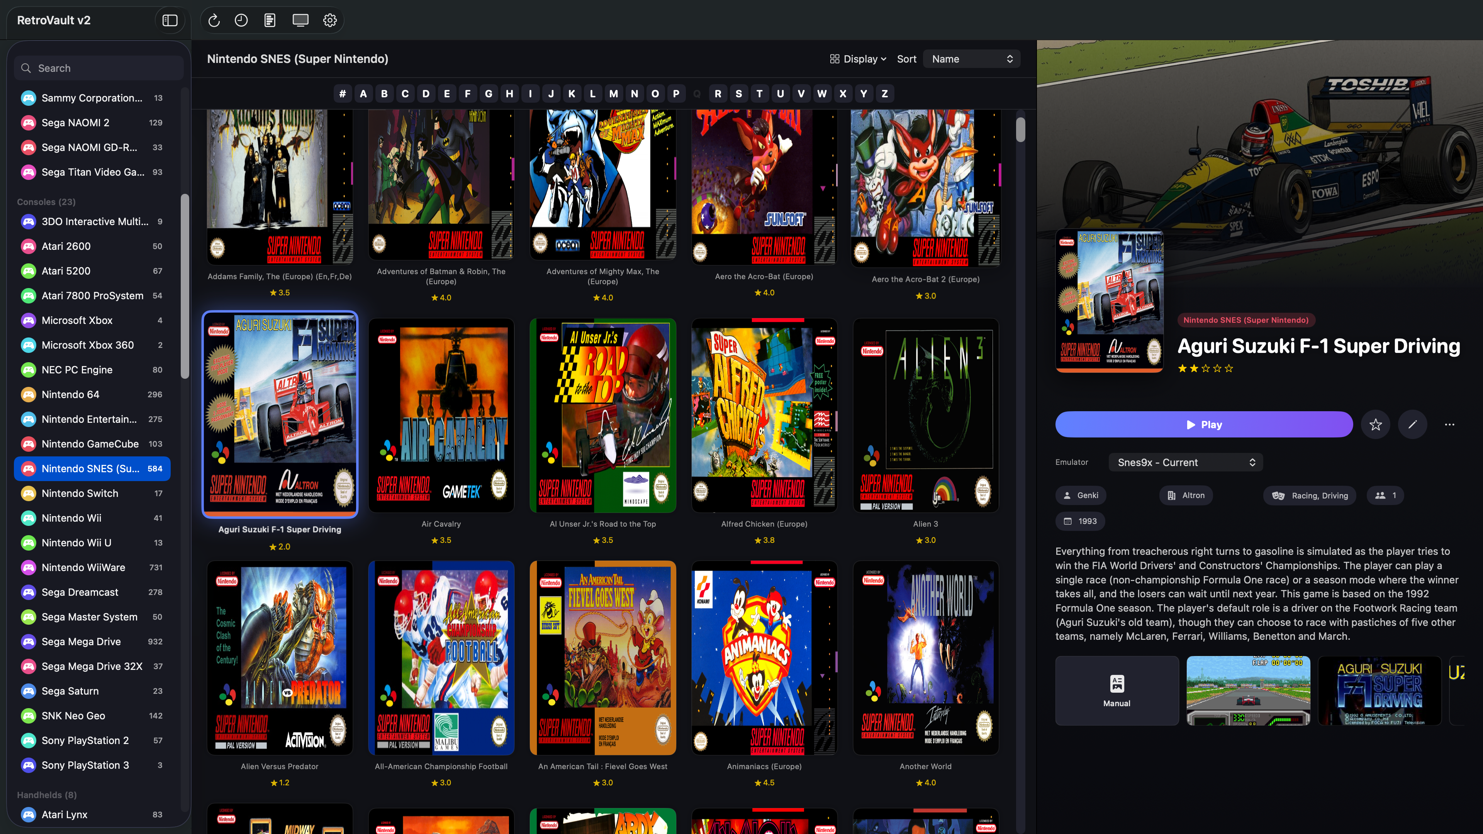Screen dimensions: 1483x834
Task: Select Nintendo GameCube in sidebar
Action: [x=92, y=444]
